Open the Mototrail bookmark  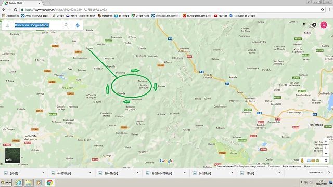pos(105,16)
